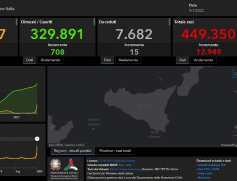Zoom in the map with plus button
Image resolution: width=237 pixels, height=181 pixels.
click(236, 127)
